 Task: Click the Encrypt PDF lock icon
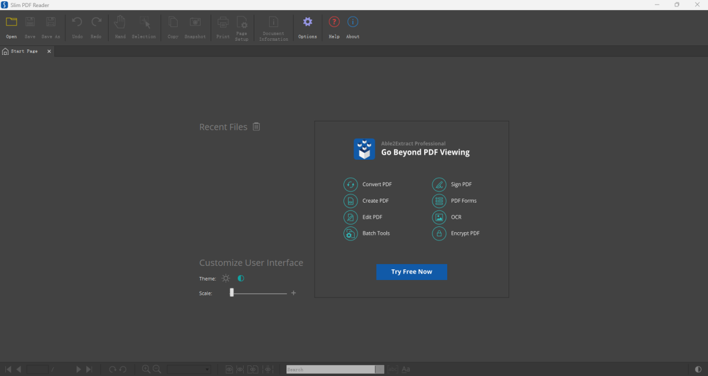click(x=439, y=233)
